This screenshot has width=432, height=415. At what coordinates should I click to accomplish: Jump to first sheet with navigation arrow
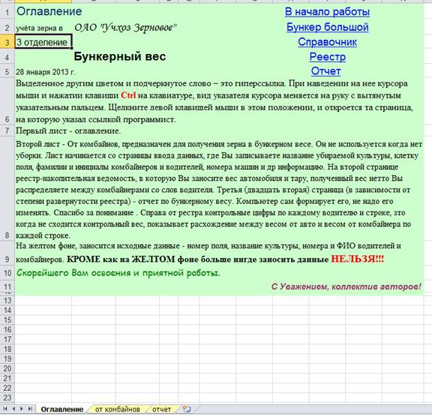tap(5, 409)
